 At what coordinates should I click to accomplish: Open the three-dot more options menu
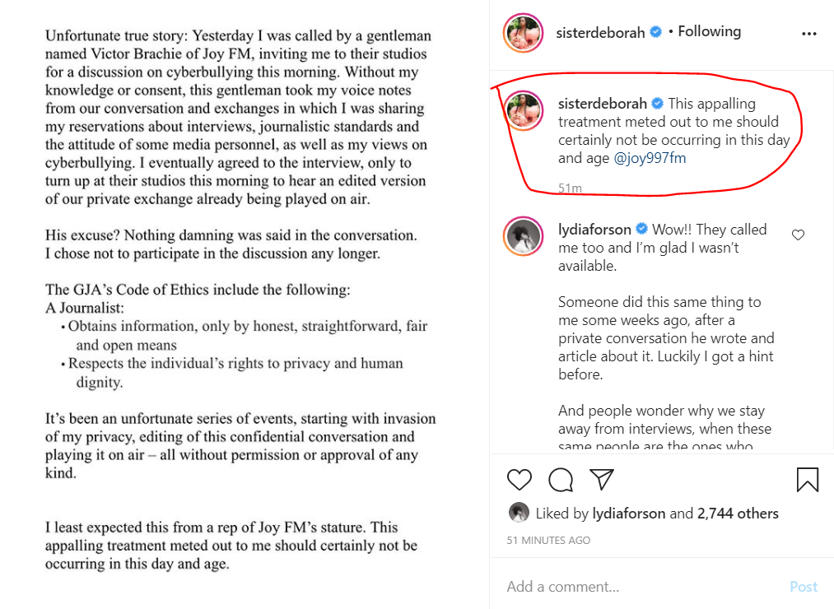click(809, 34)
